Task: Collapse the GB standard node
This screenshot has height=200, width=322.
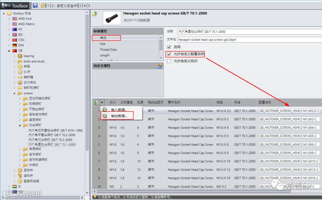Action: point(9,50)
